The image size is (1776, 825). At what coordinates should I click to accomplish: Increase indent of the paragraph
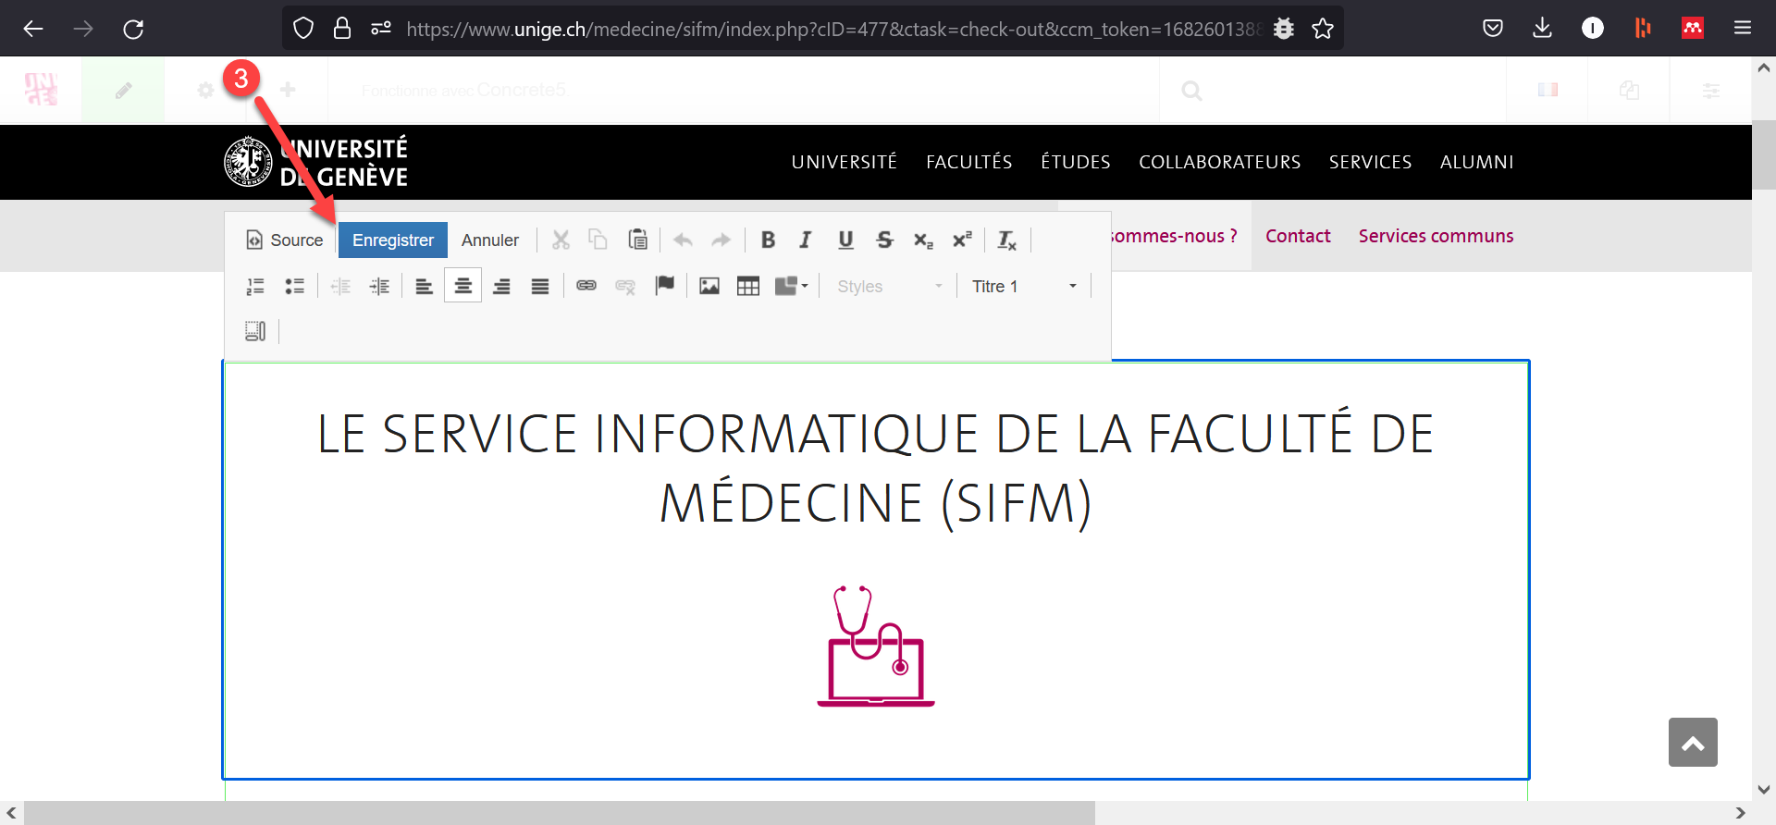pos(379,287)
